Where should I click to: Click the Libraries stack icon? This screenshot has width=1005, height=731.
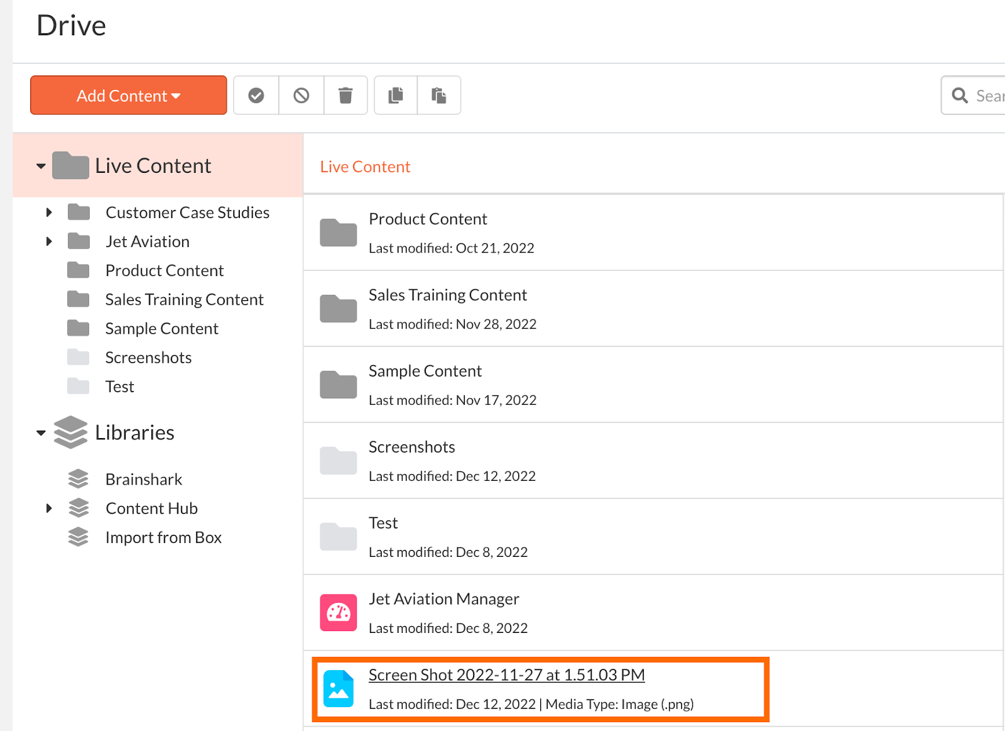click(x=70, y=432)
